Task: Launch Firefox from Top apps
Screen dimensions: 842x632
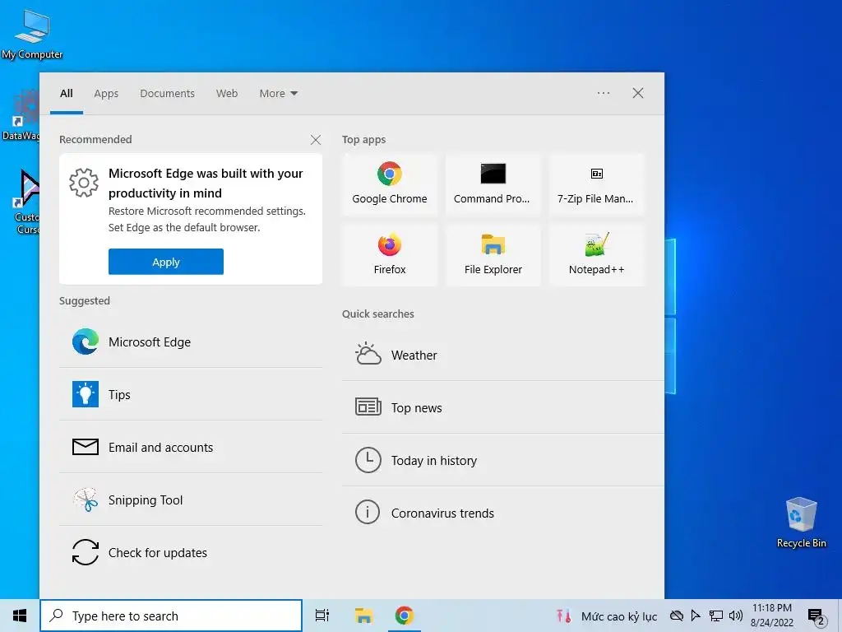Action: pos(389,255)
